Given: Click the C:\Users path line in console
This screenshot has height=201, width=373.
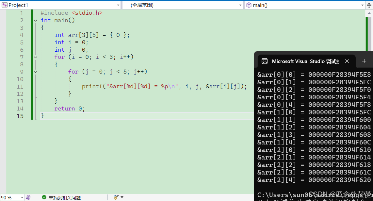Looking at the screenshot, I should pyautogui.click(x=315, y=195).
